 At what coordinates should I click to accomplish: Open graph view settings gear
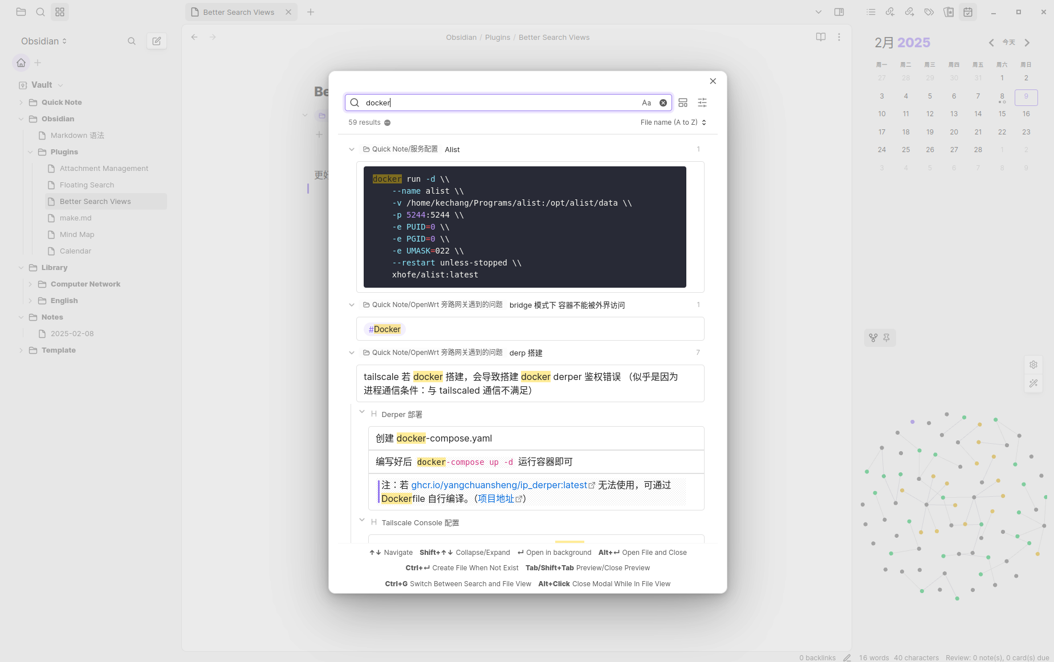pyautogui.click(x=1033, y=365)
